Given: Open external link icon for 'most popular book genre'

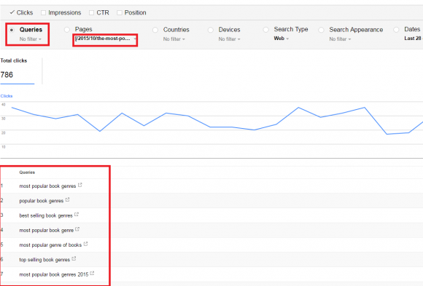Looking at the screenshot, I should click(77, 229).
